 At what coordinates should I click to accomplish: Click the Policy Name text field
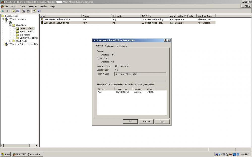pos(140,74)
